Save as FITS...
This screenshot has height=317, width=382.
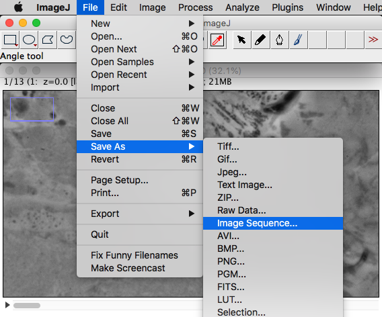point(273,287)
